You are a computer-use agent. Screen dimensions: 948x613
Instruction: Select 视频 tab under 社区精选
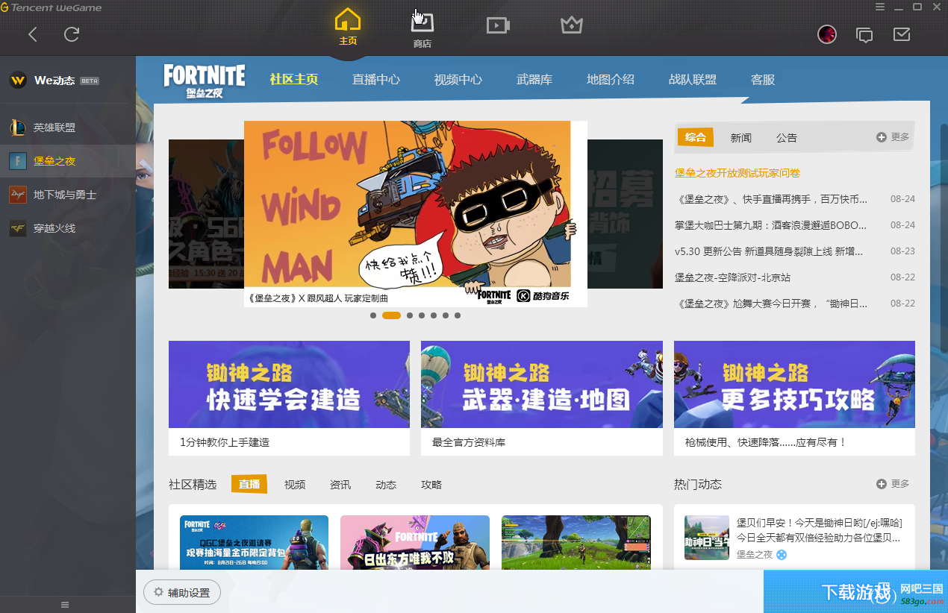tap(295, 485)
